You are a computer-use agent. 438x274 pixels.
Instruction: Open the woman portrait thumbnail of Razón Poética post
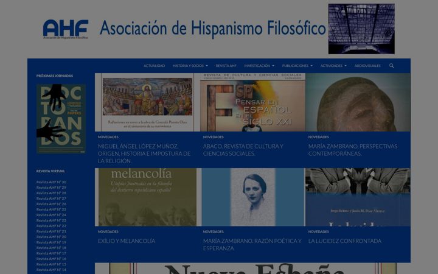[253, 197]
